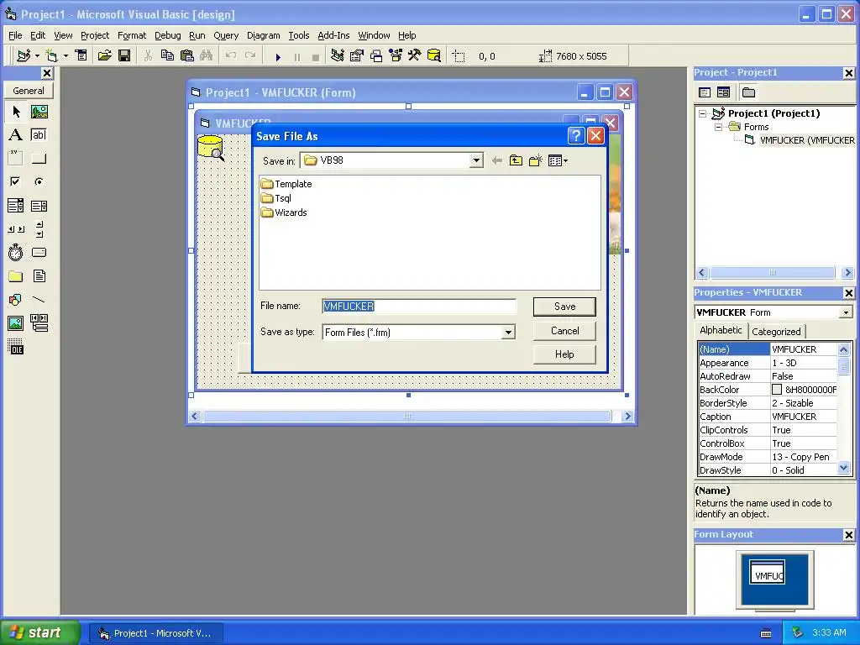Click the Start (run) toolbar button
The height and width of the screenshot is (645, 860).
(x=278, y=56)
